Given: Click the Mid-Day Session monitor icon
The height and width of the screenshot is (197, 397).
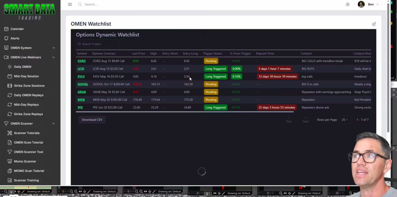Looking at the screenshot, I should 10,76.
